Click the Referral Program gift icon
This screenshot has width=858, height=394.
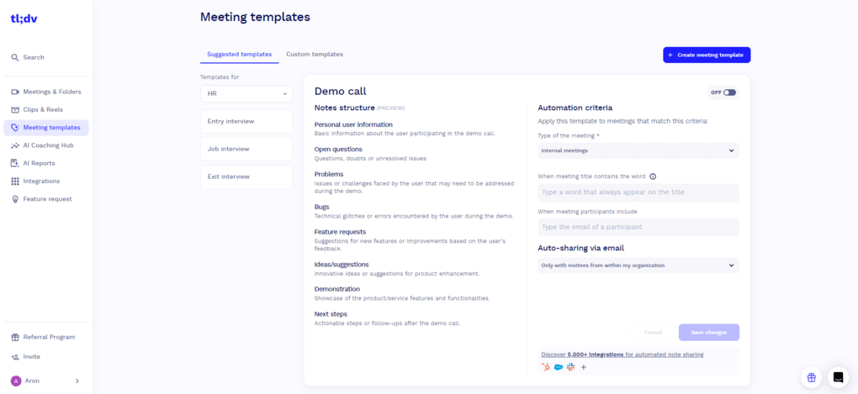15,337
